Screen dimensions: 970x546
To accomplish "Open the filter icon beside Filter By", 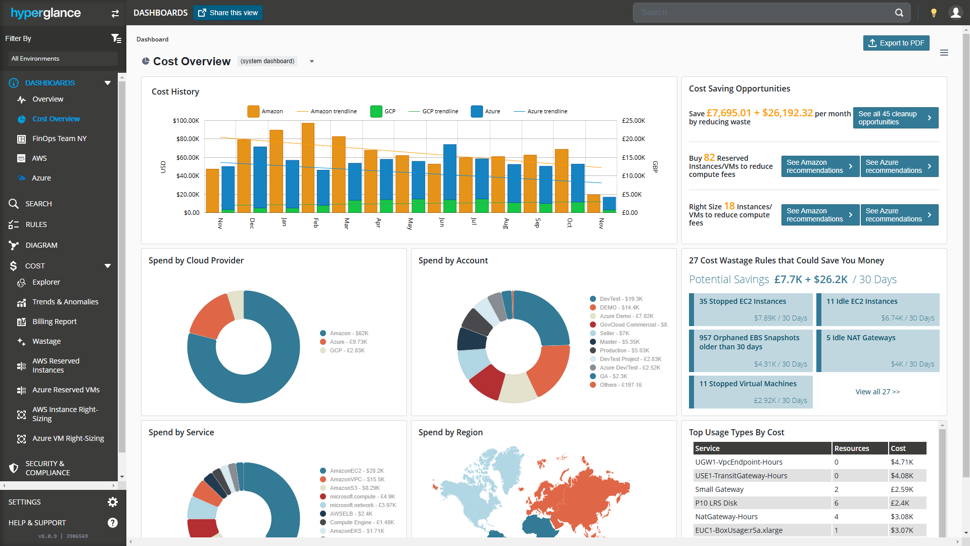I will (x=116, y=38).
